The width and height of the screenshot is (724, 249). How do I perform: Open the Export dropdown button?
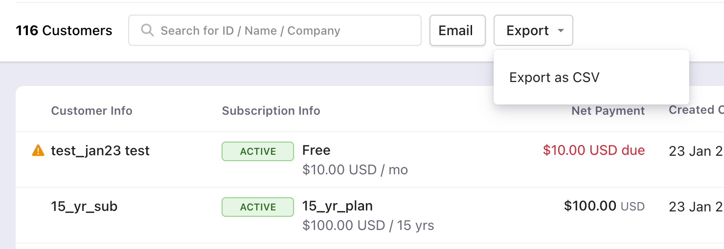[533, 31]
